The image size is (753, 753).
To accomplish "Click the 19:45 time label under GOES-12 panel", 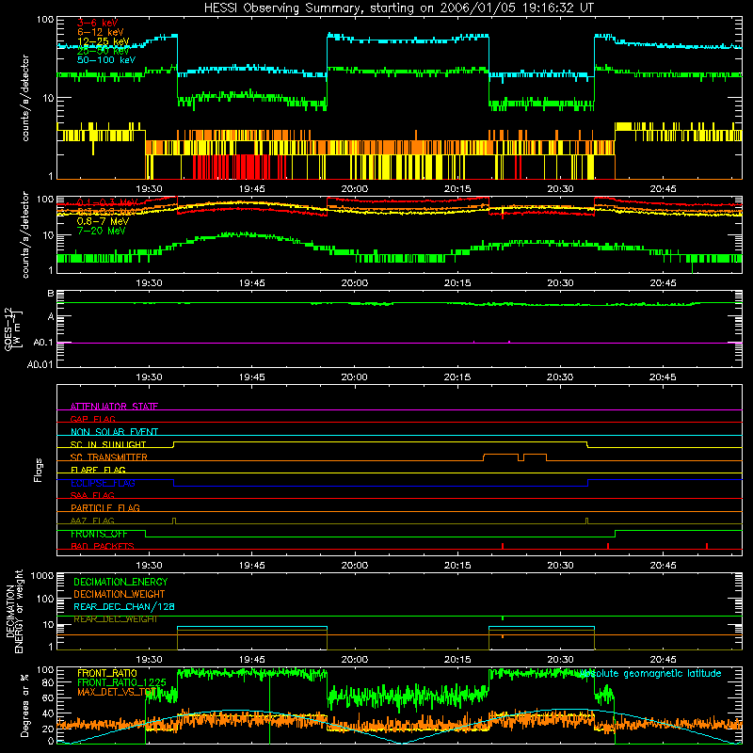I will coord(251,377).
